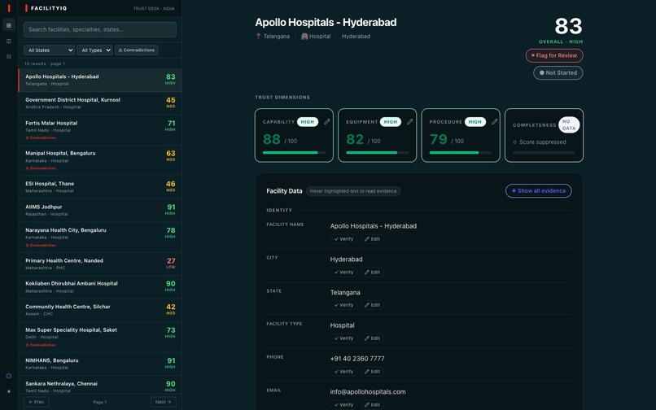Toggle the Not Started review status
This screenshot has height=410, width=656.
coord(558,72)
